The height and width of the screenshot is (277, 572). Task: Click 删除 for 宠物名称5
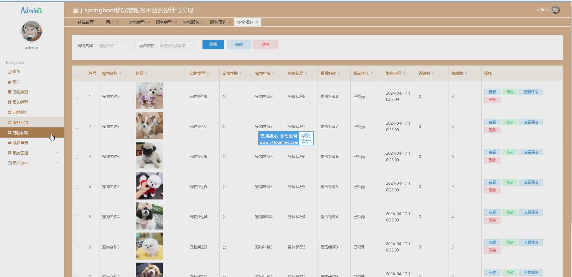[x=492, y=190]
